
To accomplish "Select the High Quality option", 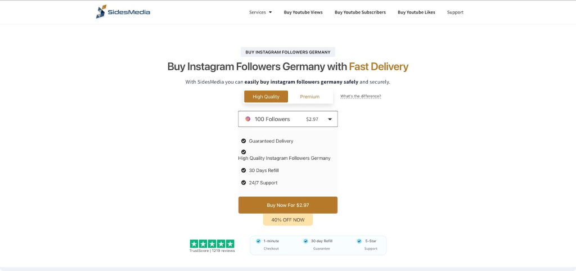I will point(266,97).
